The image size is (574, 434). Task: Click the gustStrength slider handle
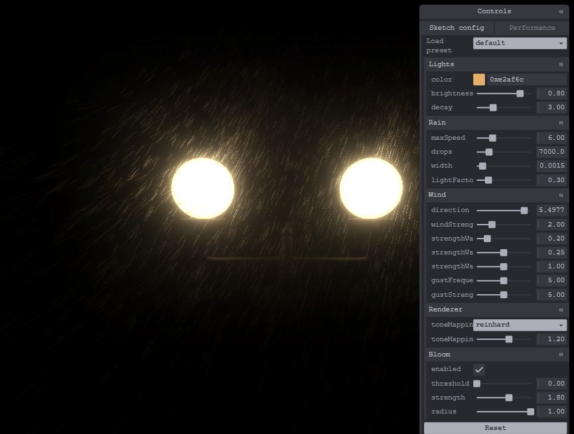[504, 295]
